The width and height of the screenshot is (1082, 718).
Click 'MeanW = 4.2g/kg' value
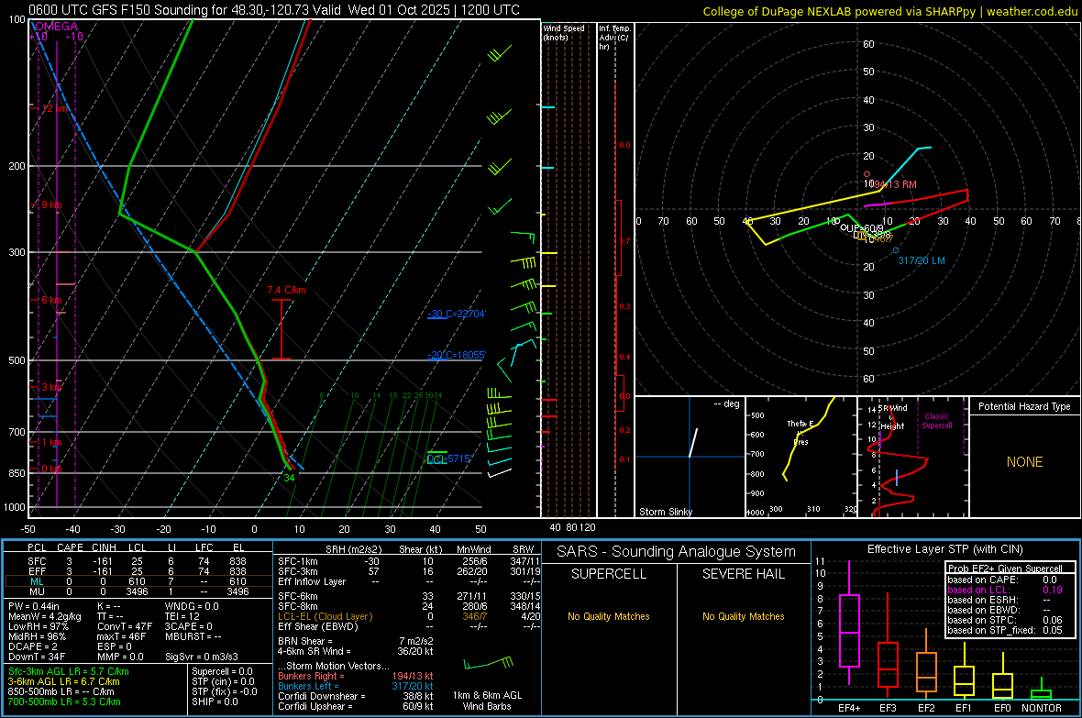point(44,616)
